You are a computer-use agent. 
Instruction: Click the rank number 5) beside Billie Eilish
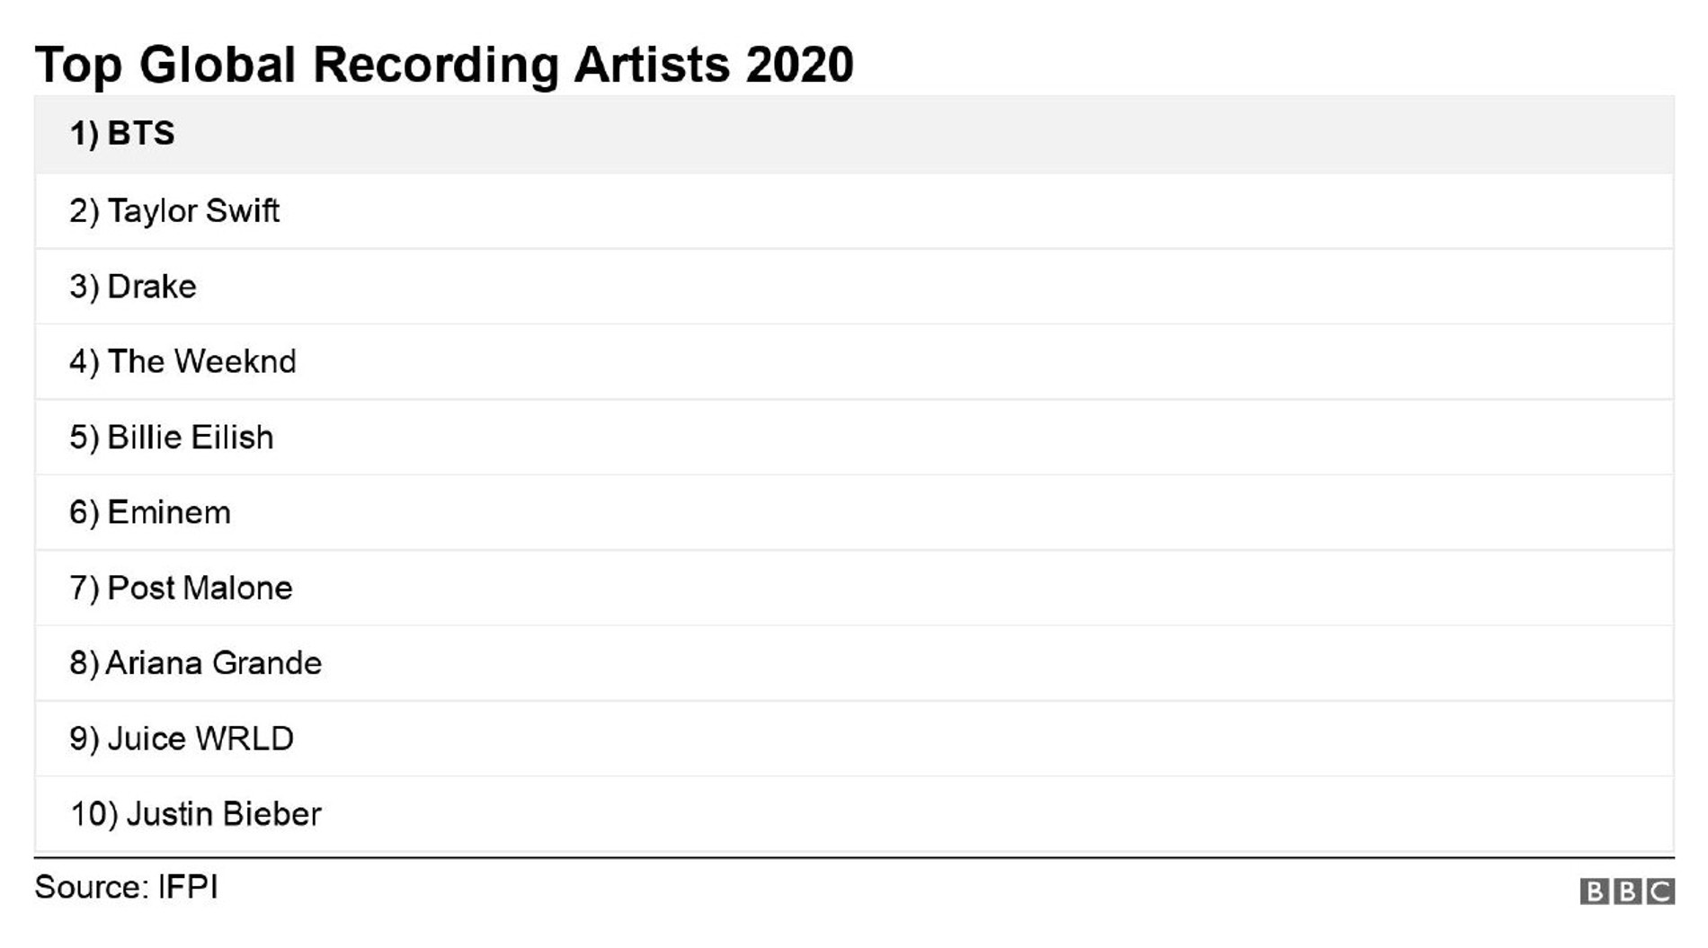pyautogui.click(x=85, y=438)
